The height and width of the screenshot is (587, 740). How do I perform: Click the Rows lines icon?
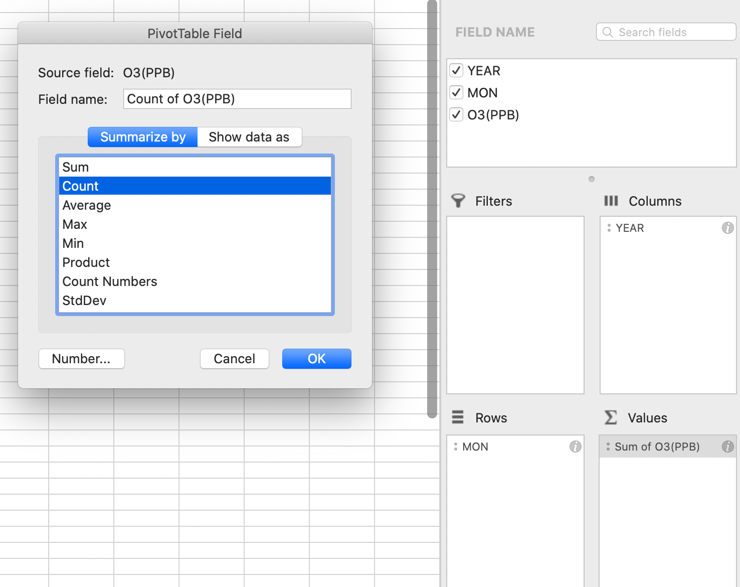[x=458, y=417]
